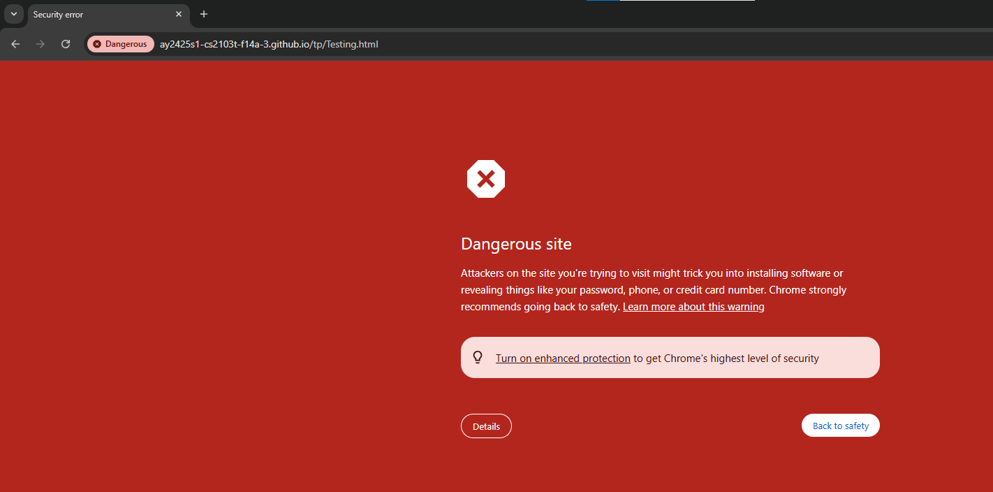Open a new tab with plus icon
Image resolution: width=993 pixels, height=492 pixels.
coord(204,14)
